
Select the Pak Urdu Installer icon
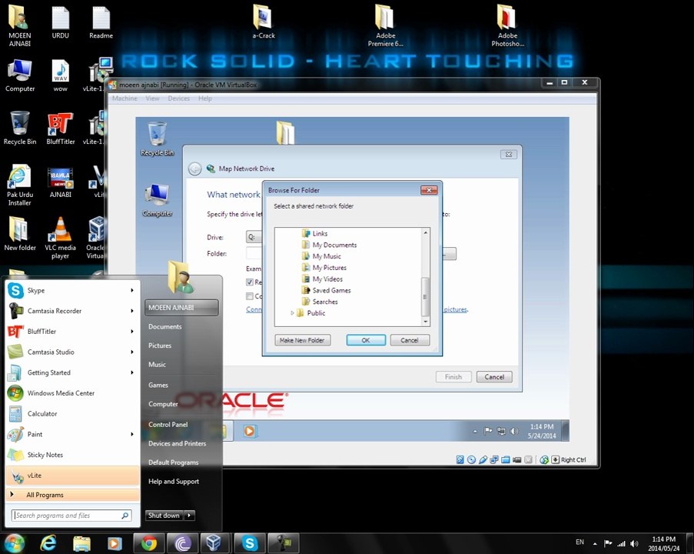(x=19, y=185)
